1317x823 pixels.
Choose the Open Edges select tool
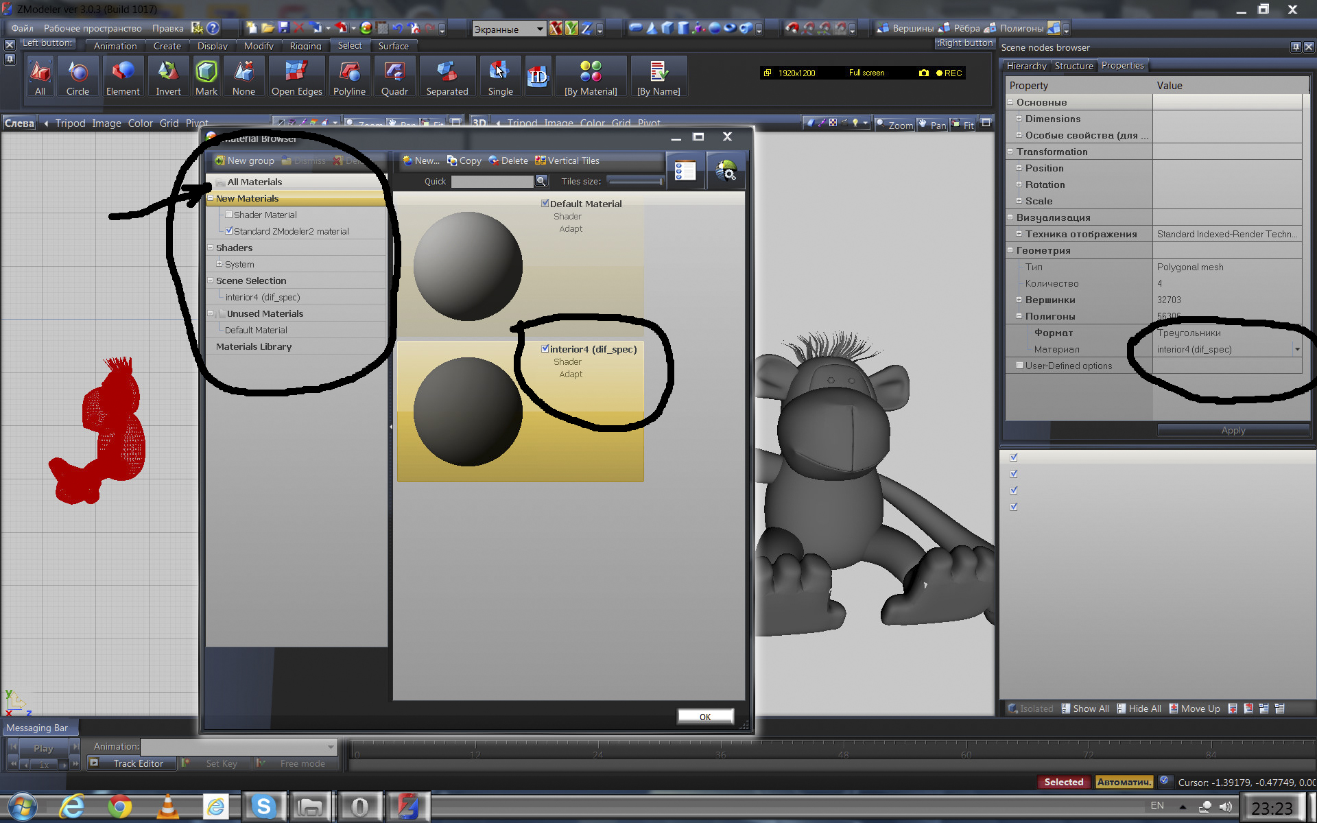(x=296, y=76)
